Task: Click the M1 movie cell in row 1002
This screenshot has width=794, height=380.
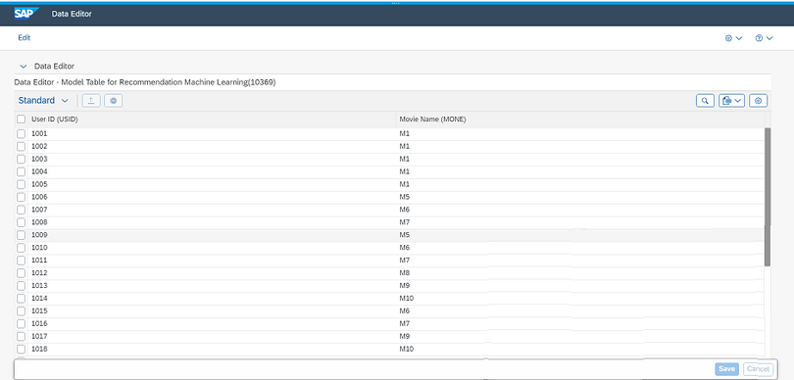Action: (x=404, y=146)
